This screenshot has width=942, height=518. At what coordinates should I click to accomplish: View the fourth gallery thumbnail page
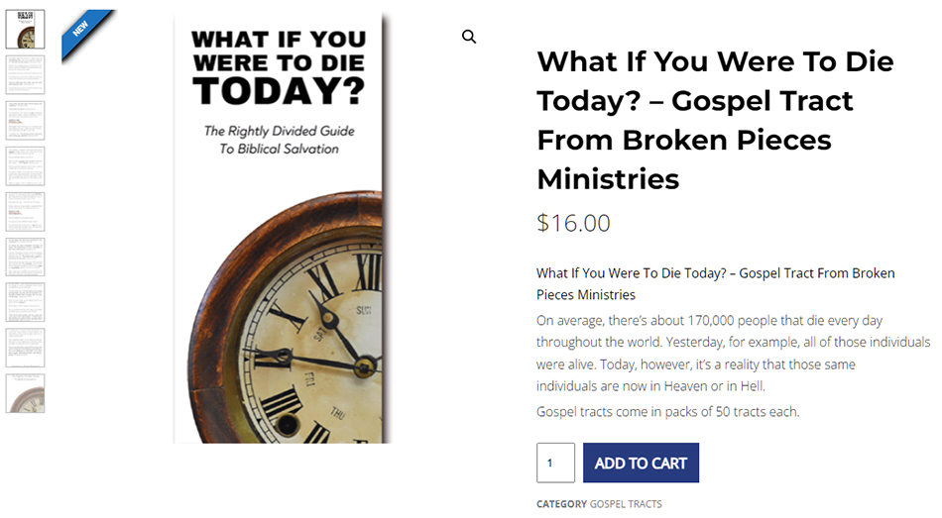[x=25, y=165]
